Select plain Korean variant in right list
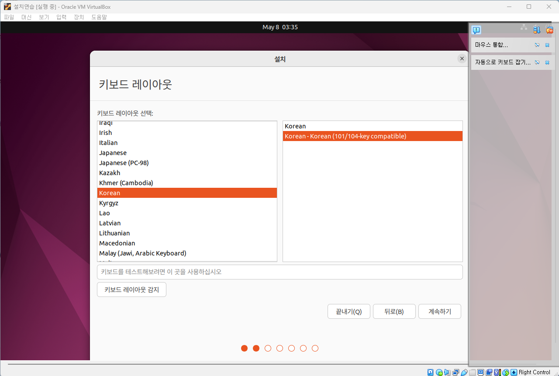This screenshot has height=376, width=559. [x=373, y=126]
